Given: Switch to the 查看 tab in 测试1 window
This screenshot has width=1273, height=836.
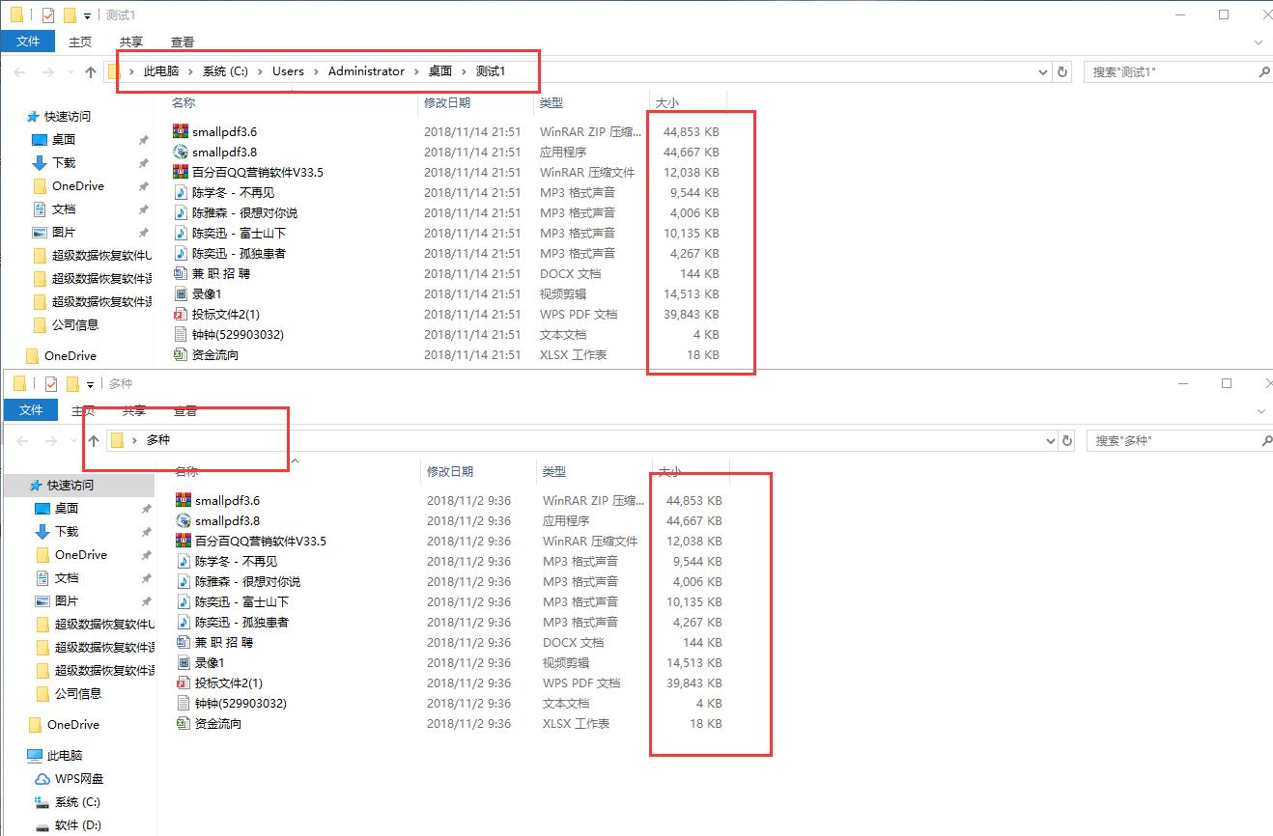Looking at the screenshot, I should 183,42.
